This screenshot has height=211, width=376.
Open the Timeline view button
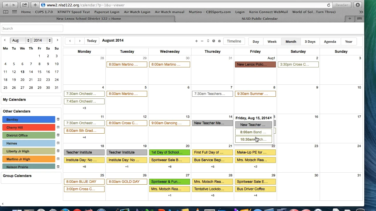pos(234,41)
